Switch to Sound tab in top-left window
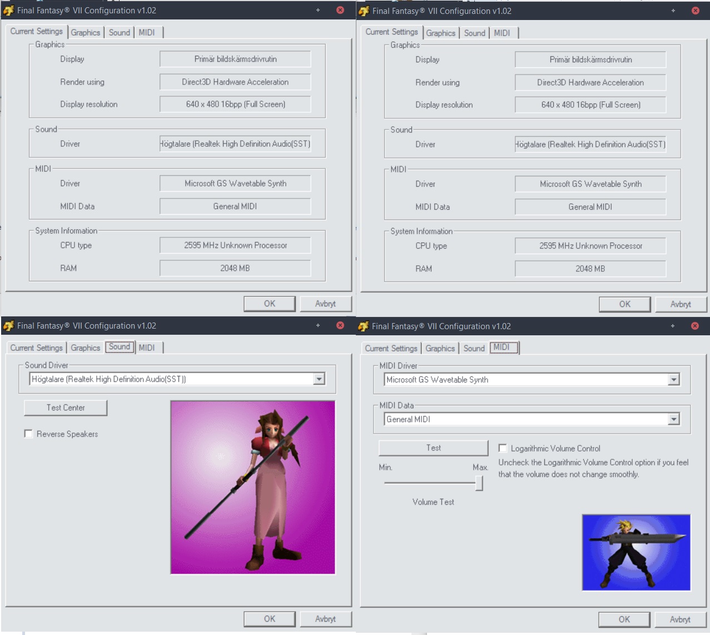Screen dimensions: 710x635 tap(120, 33)
